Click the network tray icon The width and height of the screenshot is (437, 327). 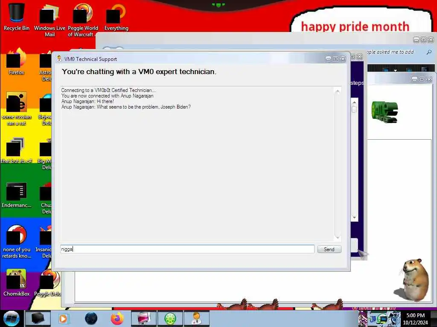coord(383,318)
